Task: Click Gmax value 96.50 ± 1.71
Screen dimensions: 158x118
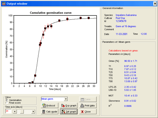Action: 131,61
